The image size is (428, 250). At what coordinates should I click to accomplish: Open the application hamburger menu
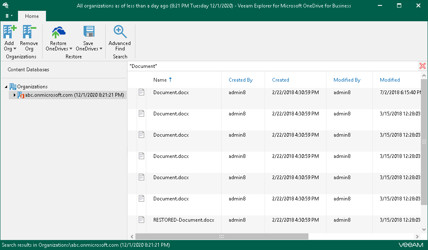click(9, 16)
